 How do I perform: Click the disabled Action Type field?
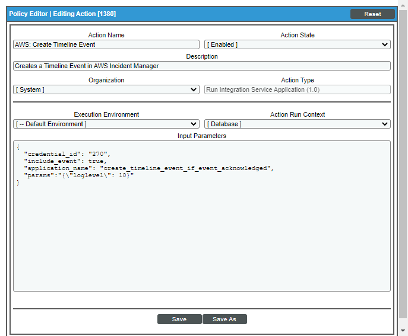(297, 89)
